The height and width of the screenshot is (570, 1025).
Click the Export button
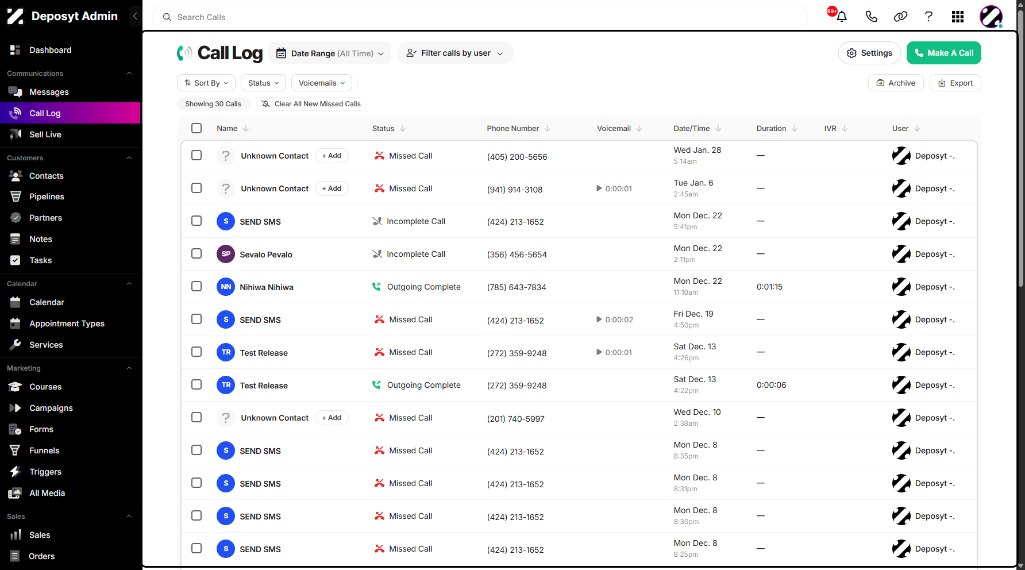pos(955,83)
